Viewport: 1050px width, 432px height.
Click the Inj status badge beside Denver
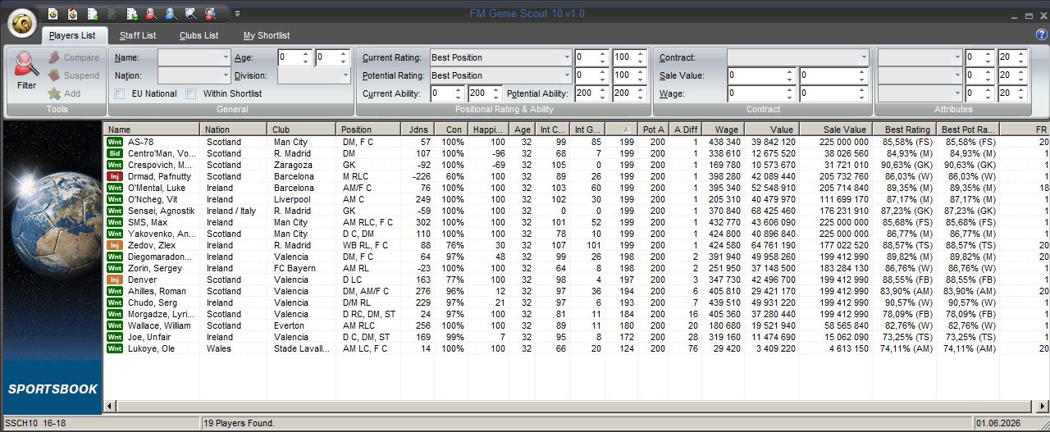(x=115, y=280)
